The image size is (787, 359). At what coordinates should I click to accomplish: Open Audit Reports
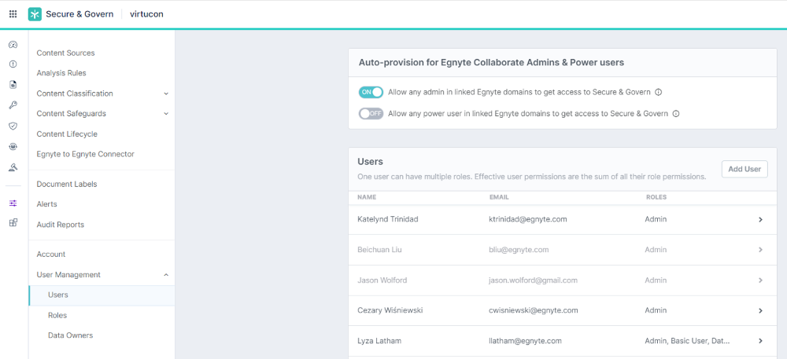point(61,225)
